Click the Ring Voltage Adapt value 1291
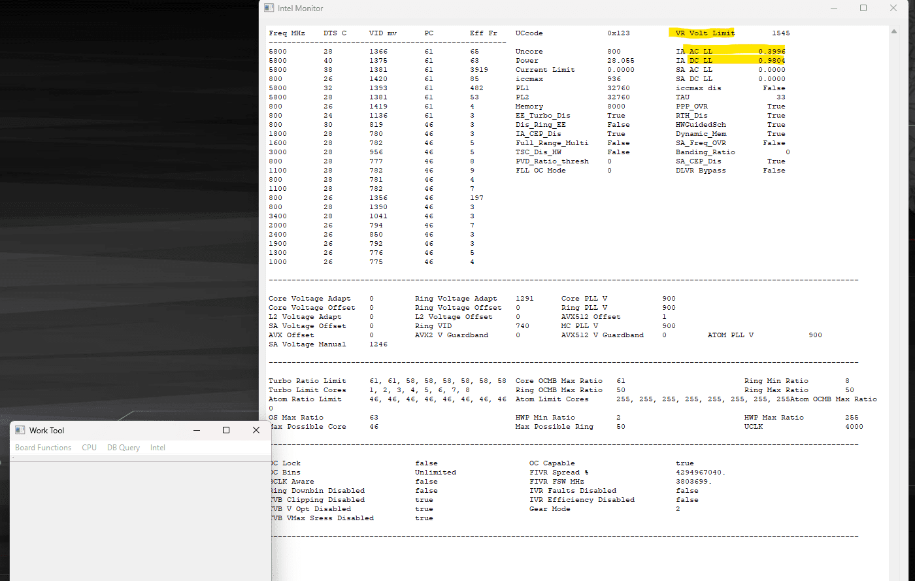 coord(525,298)
